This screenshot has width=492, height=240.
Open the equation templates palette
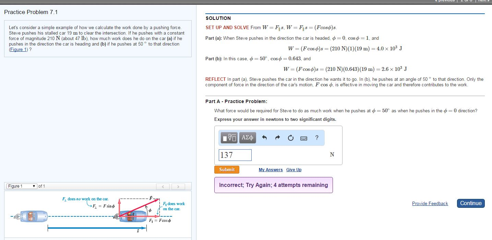pos(228,137)
